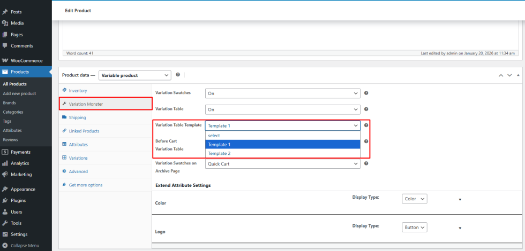Select the 'select' option in list
Image resolution: width=525 pixels, height=251 pixels.
pyautogui.click(x=214, y=136)
